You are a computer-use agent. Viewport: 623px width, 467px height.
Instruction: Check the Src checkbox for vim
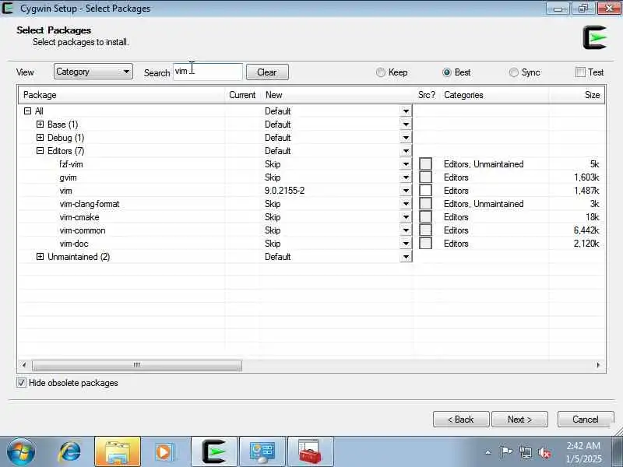click(425, 190)
